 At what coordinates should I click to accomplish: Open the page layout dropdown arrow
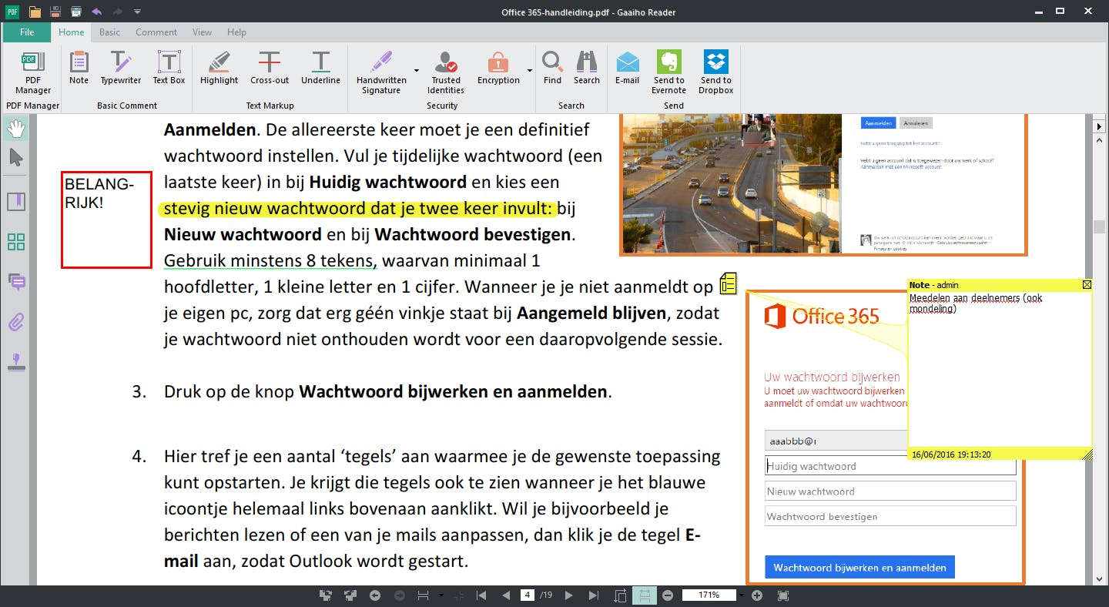pos(441,595)
